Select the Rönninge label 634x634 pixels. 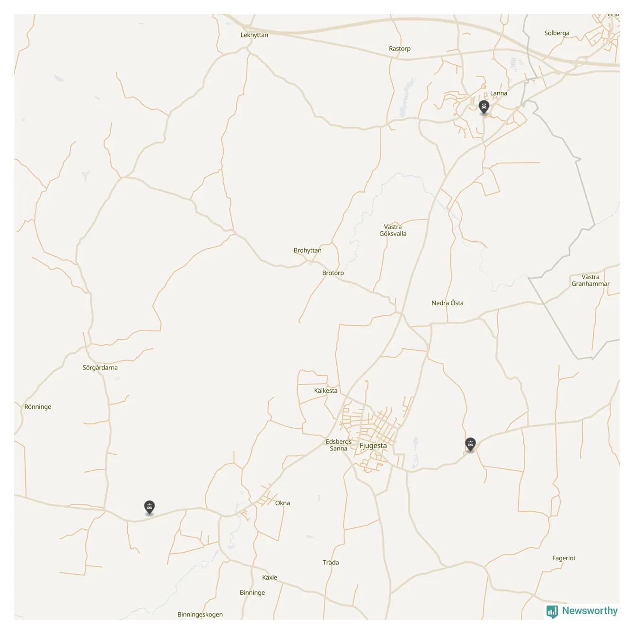(38, 407)
